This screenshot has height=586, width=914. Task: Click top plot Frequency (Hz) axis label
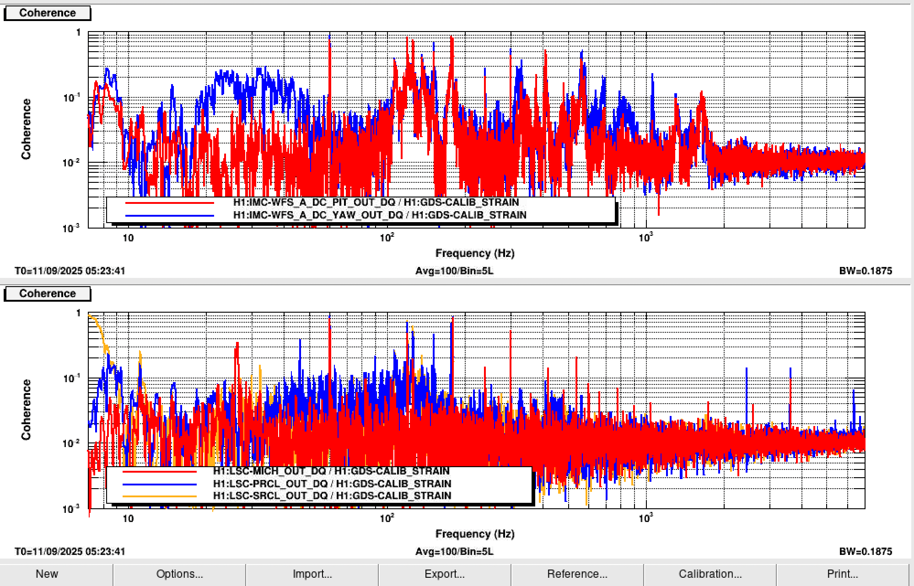tap(475, 253)
